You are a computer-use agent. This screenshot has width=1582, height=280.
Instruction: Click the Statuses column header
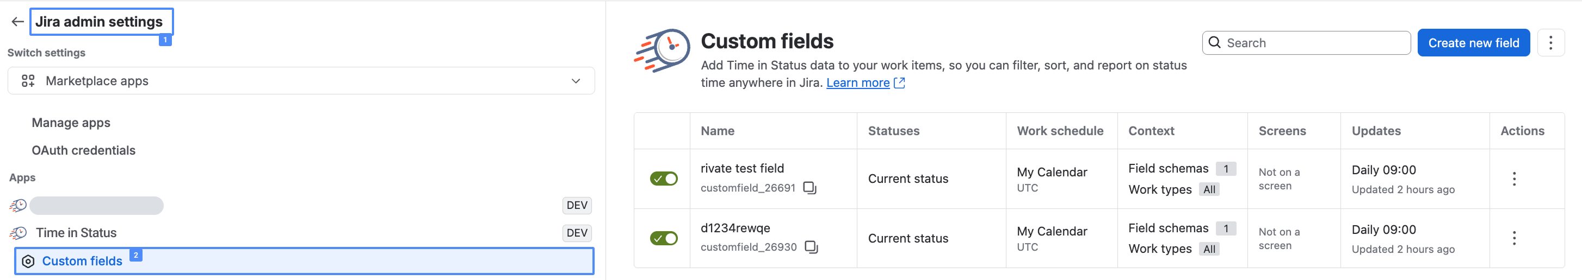click(x=894, y=131)
